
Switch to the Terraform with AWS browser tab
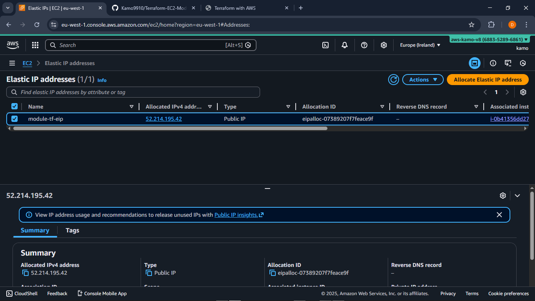coord(235,8)
